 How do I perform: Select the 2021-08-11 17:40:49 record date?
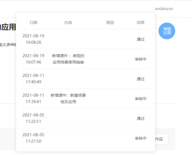[x=33, y=79]
